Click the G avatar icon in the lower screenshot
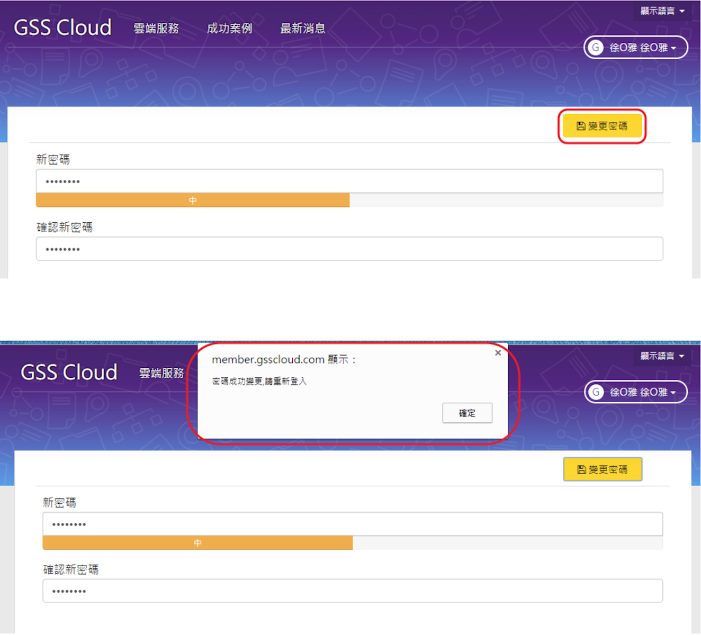The width and height of the screenshot is (701, 635). 596,392
